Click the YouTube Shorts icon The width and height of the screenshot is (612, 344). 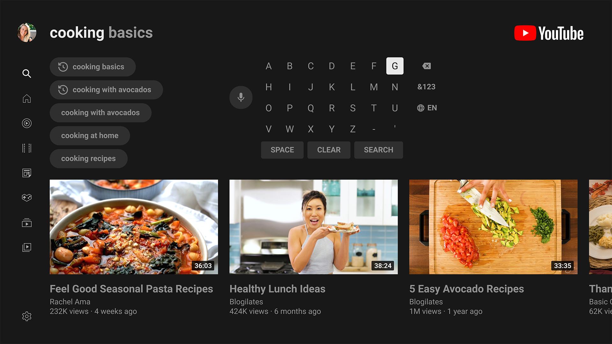pyautogui.click(x=26, y=124)
